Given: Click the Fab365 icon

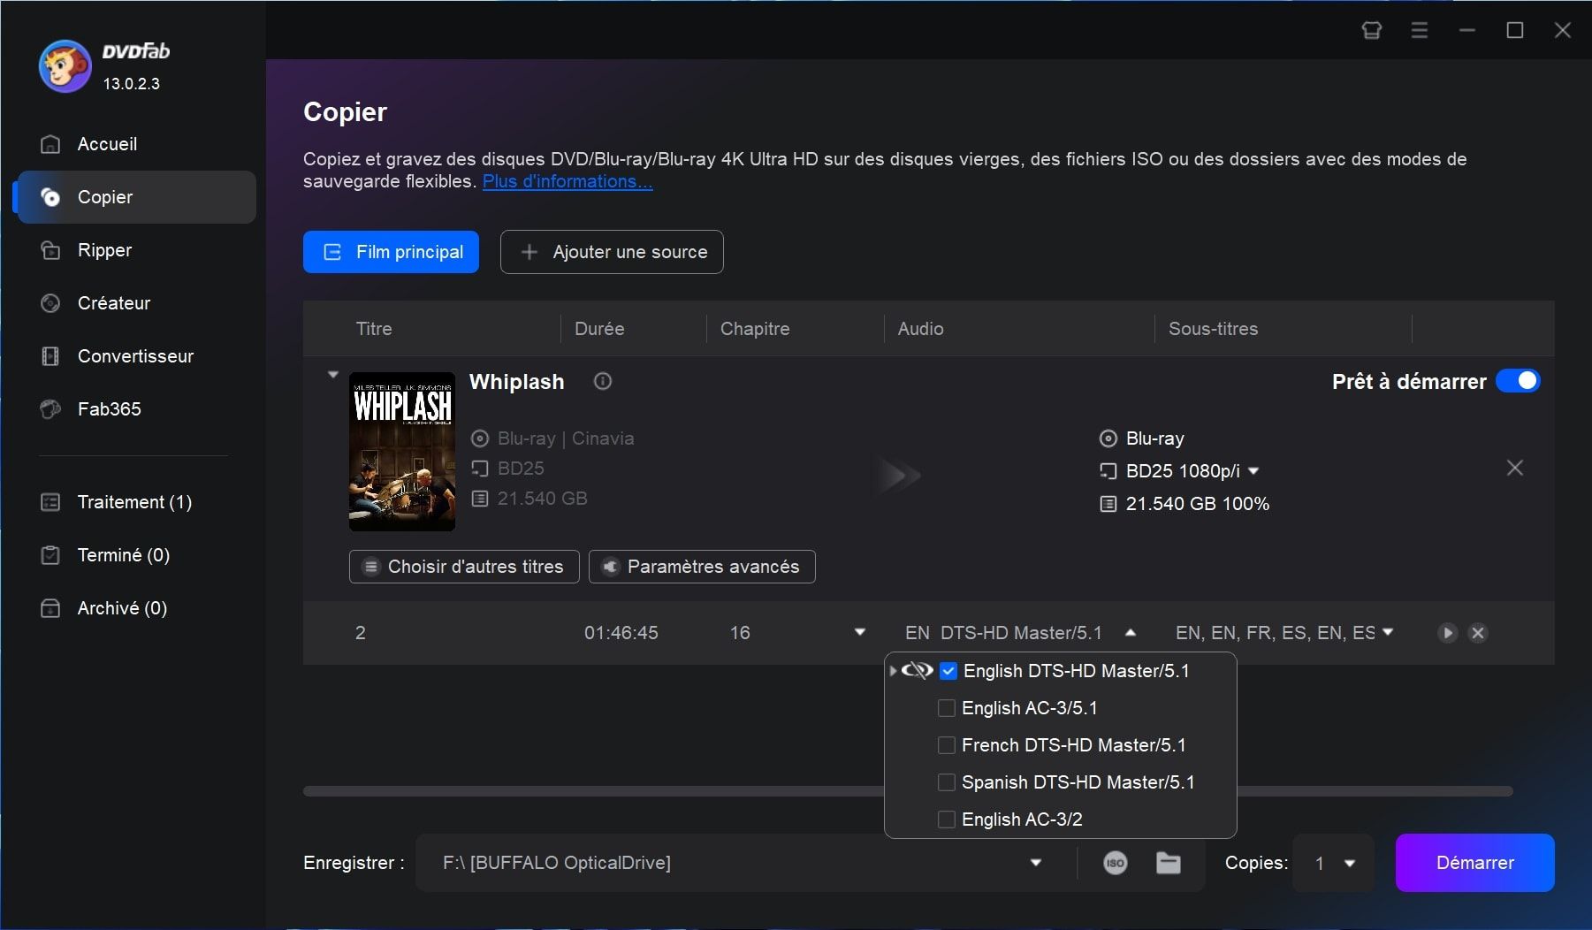Looking at the screenshot, I should 51,409.
